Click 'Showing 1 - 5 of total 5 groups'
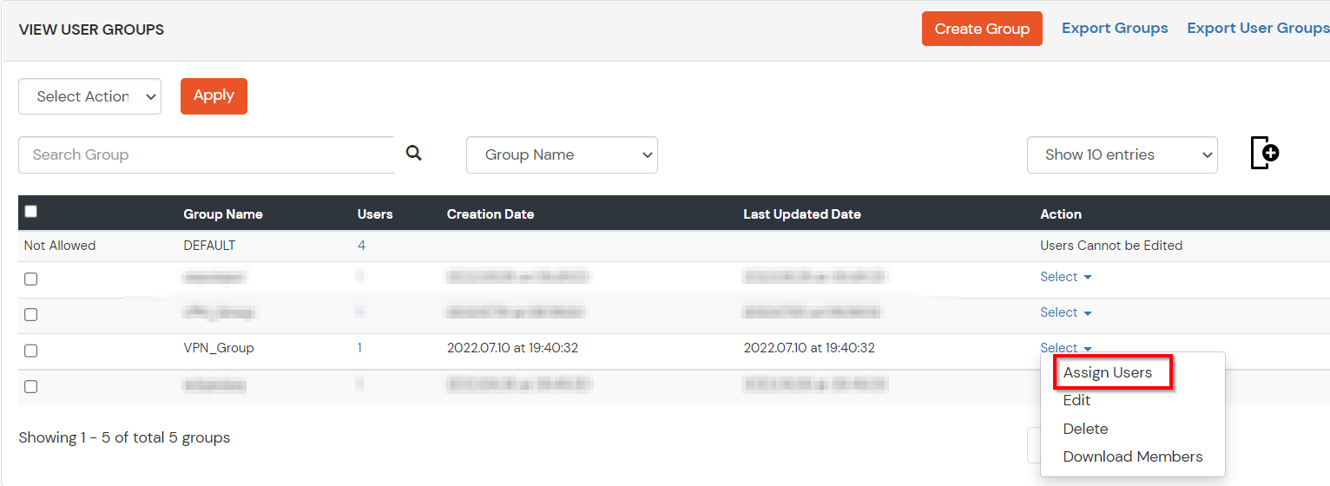 point(124,437)
